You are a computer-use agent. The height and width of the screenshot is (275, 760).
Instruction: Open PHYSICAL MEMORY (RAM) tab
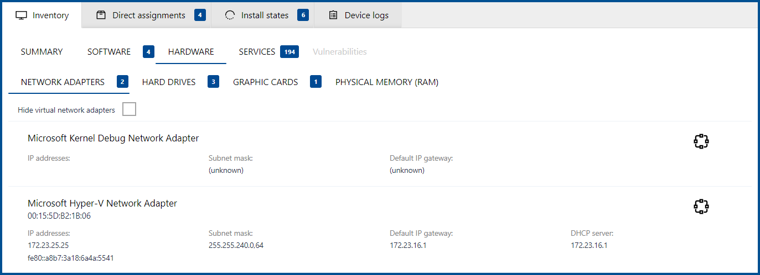(386, 82)
